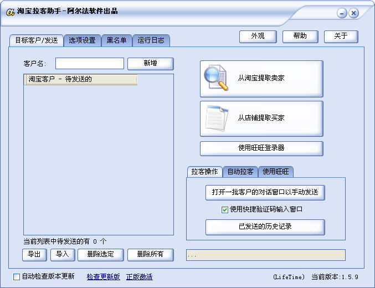
Task: Click the 删除所有 button
Action: (x=151, y=255)
